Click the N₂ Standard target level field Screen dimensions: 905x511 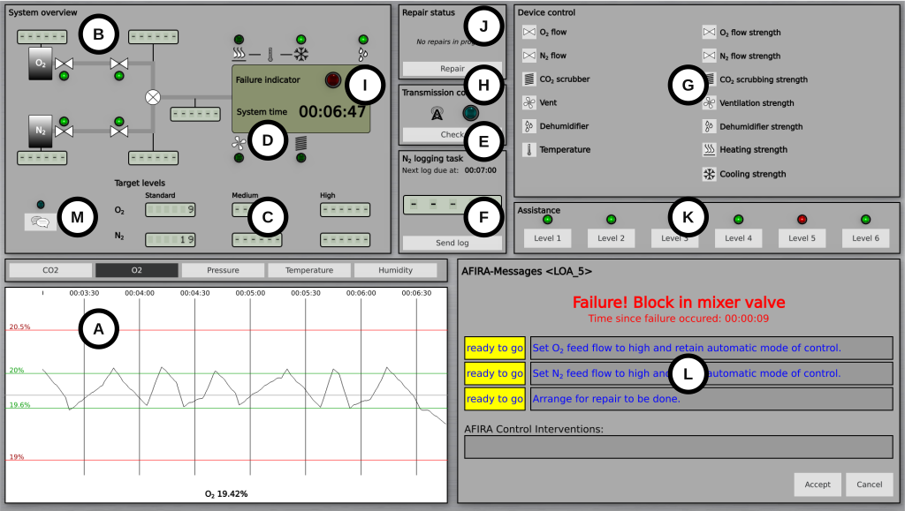[171, 240]
